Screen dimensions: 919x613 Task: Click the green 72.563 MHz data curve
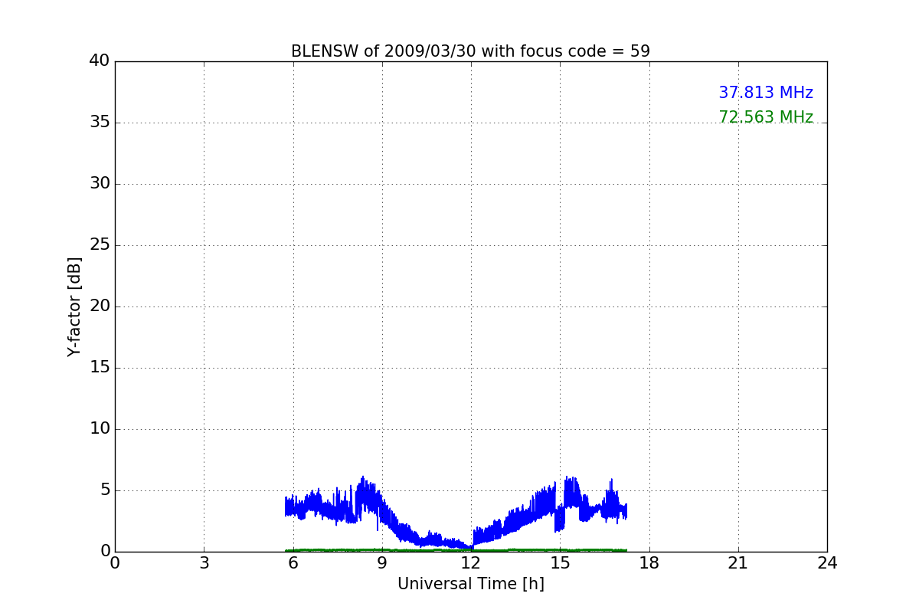click(x=456, y=550)
